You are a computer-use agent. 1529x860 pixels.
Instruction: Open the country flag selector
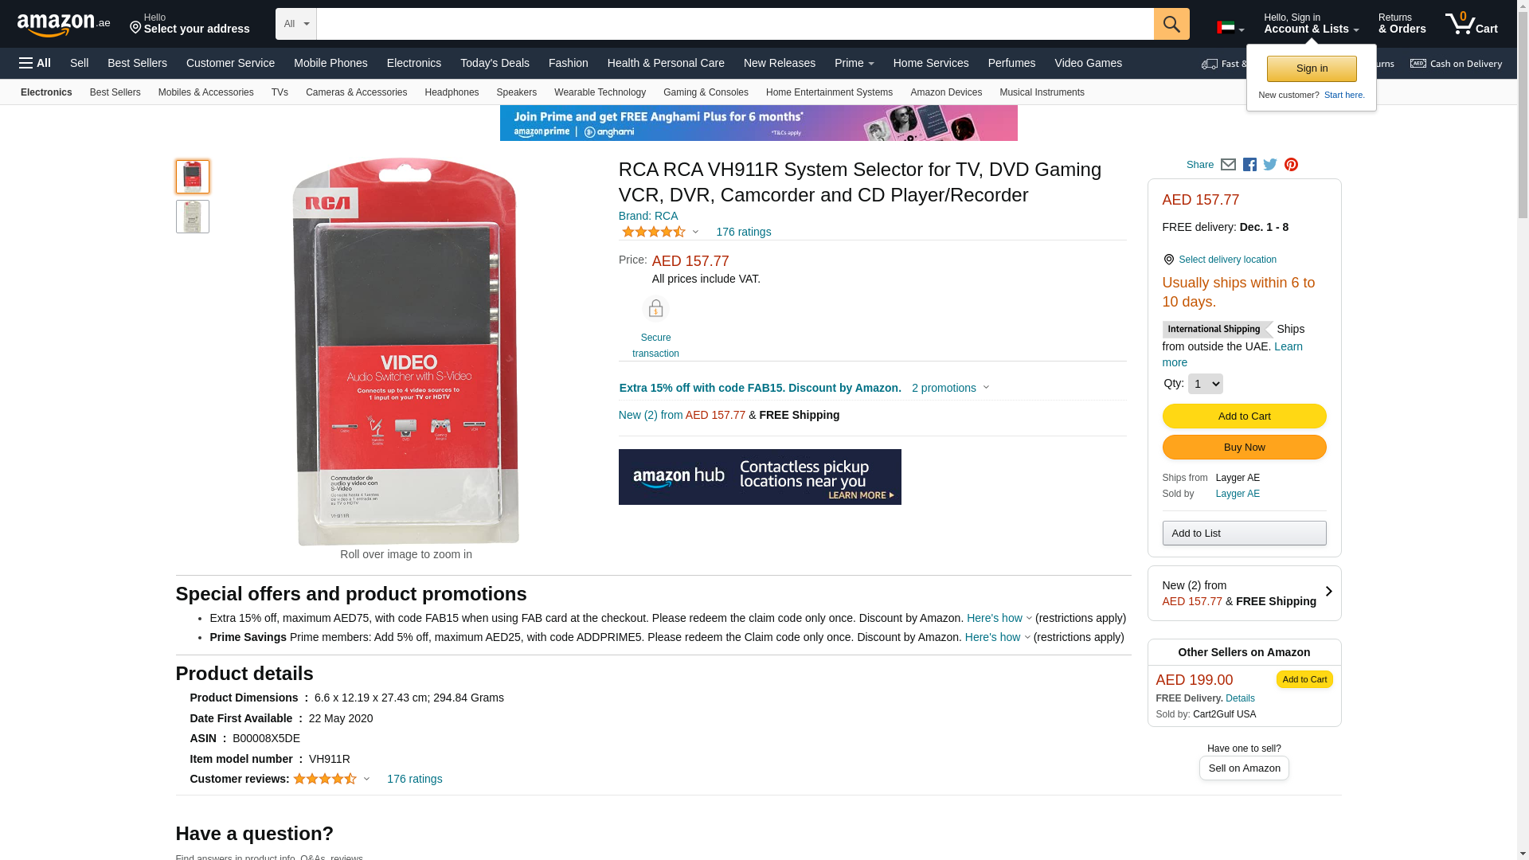(1230, 29)
